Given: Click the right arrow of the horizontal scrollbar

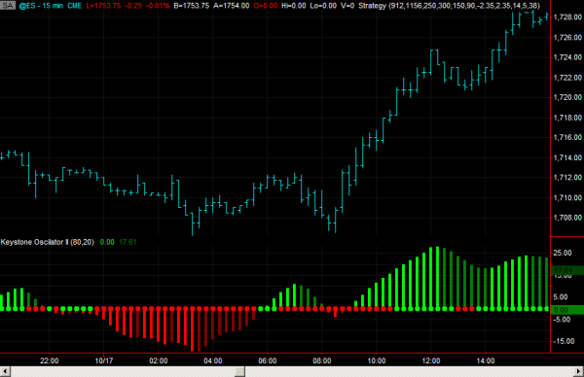Looking at the screenshot, I should 579,371.
